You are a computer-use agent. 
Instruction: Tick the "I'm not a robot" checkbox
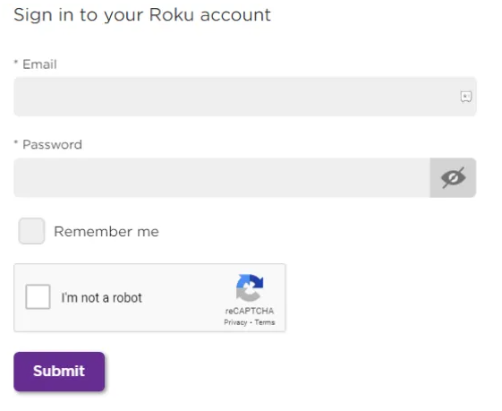[x=38, y=296]
